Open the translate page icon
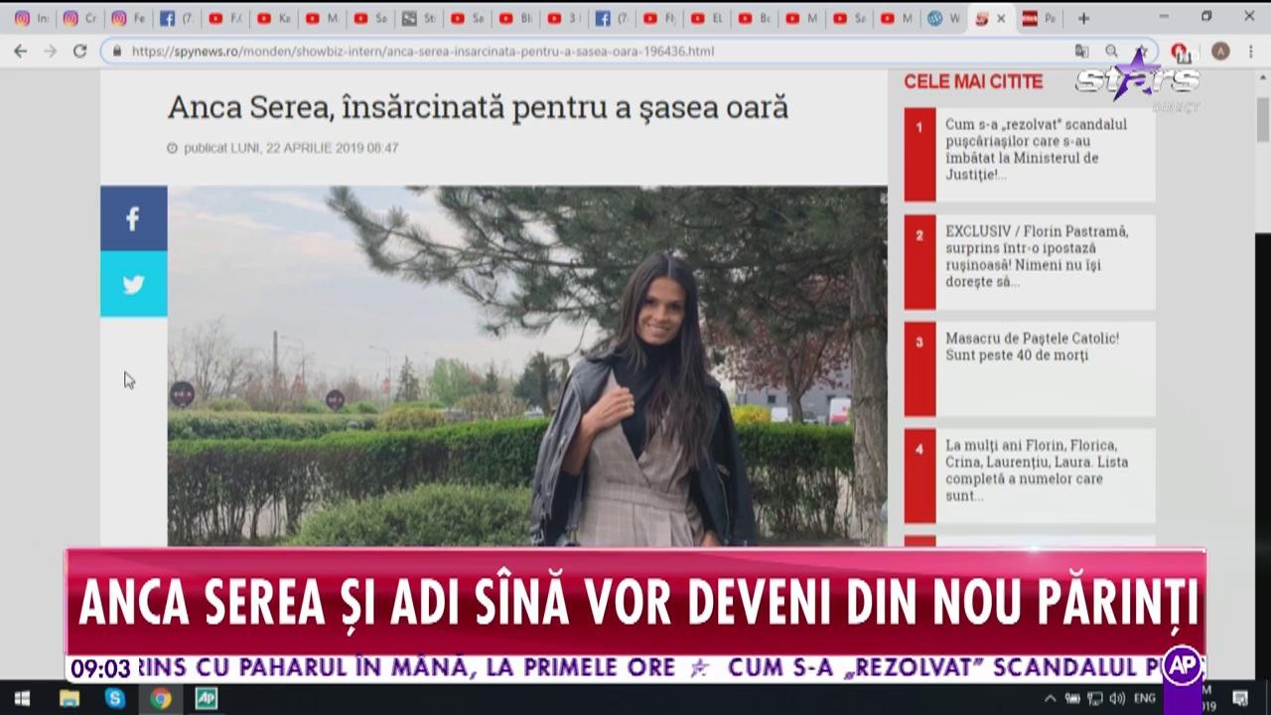This screenshot has height=715, width=1271. click(x=1082, y=52)
